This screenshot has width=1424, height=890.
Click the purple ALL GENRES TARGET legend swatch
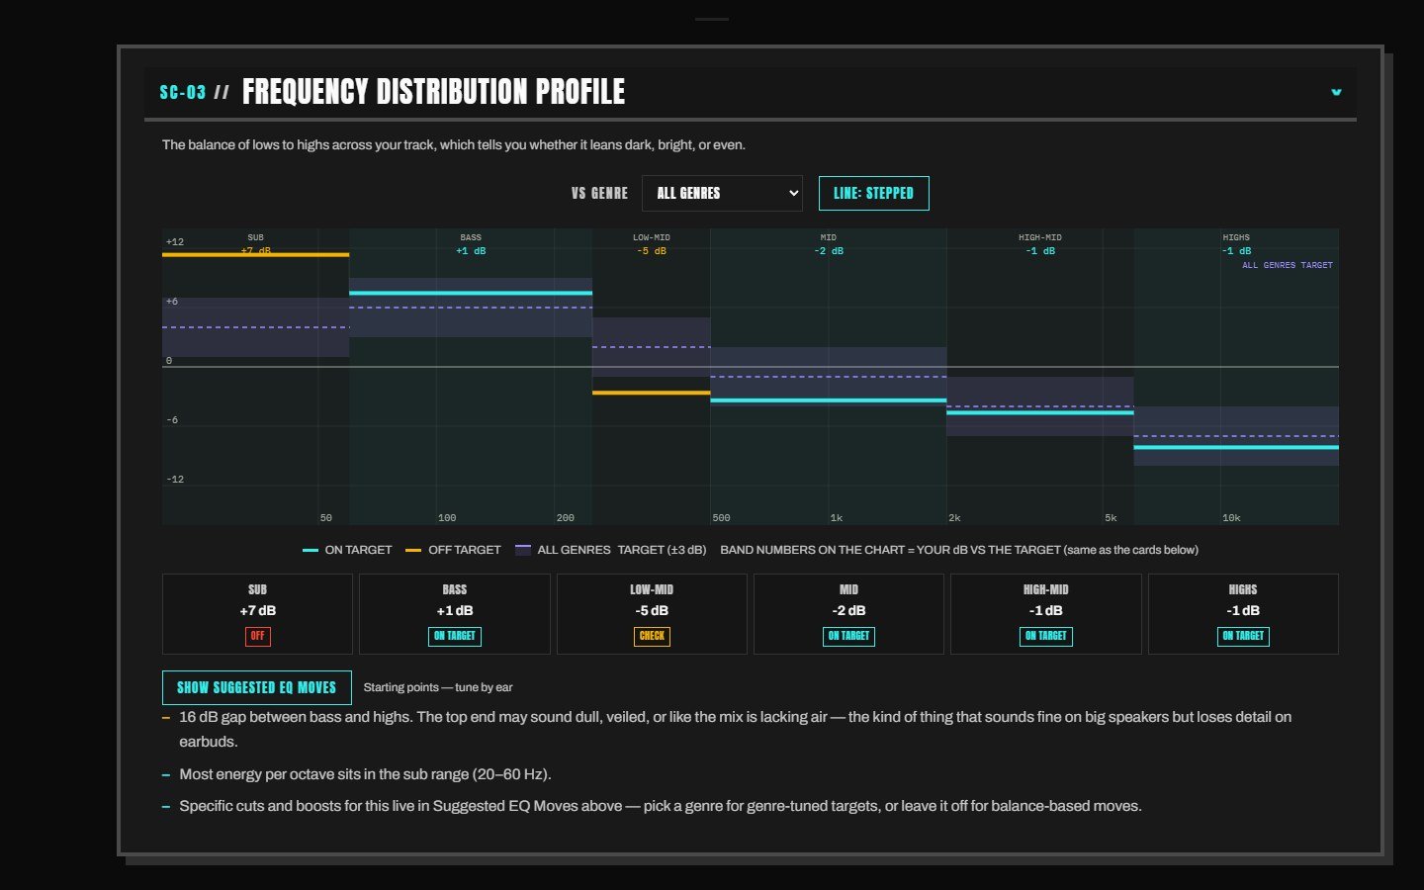(x=523, y=550)
